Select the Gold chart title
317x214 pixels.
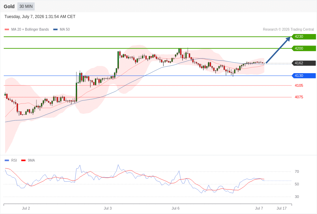9,6
